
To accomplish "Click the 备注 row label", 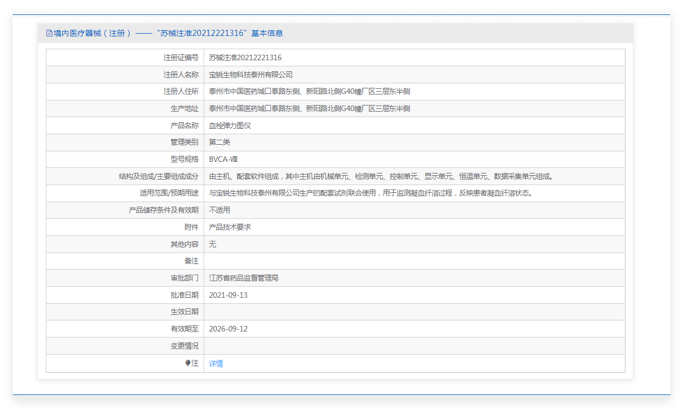I will coord(191,261).
